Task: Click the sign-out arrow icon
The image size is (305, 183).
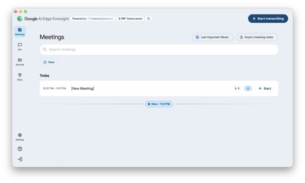Action: click(x=20, y=159)
